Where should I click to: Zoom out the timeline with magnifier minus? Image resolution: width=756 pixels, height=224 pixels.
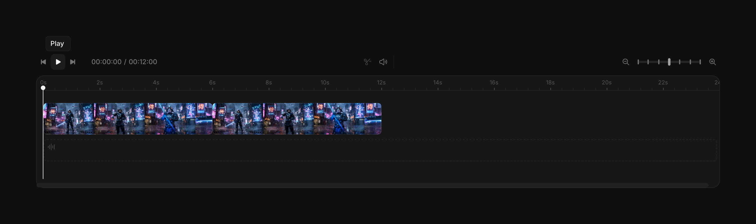(x=626, y=62)
